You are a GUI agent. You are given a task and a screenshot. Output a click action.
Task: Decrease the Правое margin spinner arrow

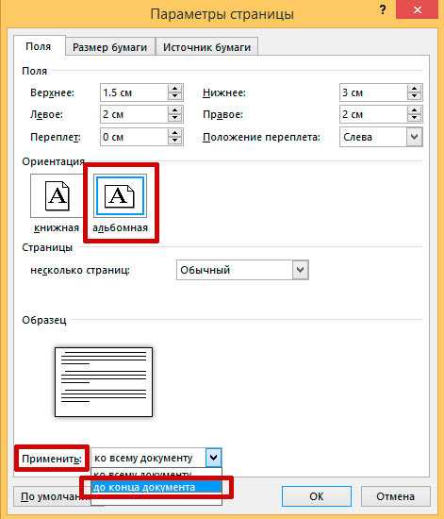click(414, 118)
